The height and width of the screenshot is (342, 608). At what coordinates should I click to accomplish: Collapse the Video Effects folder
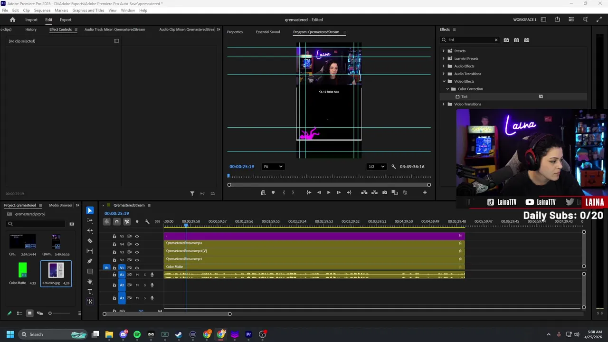(444, 81)
